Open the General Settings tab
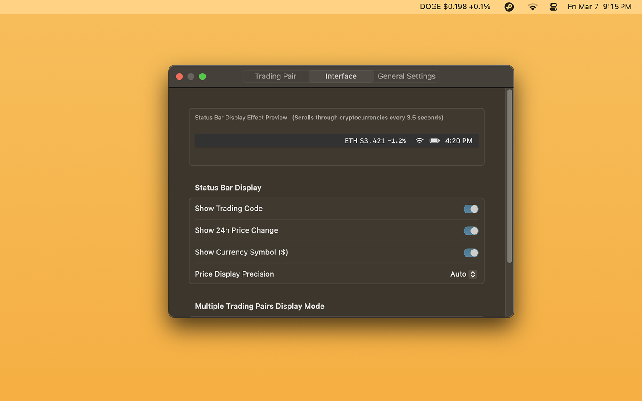This screenshot has width=642, height=401. coord(406,76)
